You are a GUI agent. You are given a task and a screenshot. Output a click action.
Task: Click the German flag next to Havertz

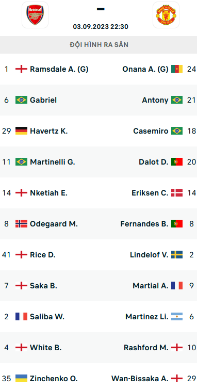coord(21,131)
